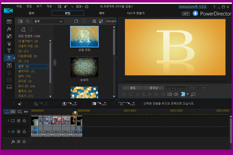
Task: Open the Chapter Room icon
Action: click(x=9, y=80)
